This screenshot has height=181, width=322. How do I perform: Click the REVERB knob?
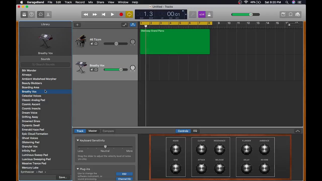264,169
